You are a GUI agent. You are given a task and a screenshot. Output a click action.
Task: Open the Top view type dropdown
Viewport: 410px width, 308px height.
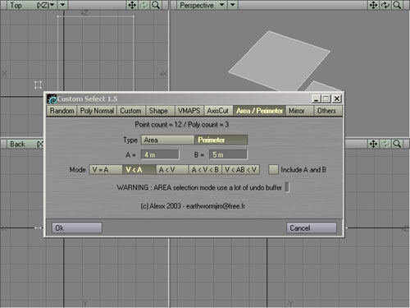point(52,5)
